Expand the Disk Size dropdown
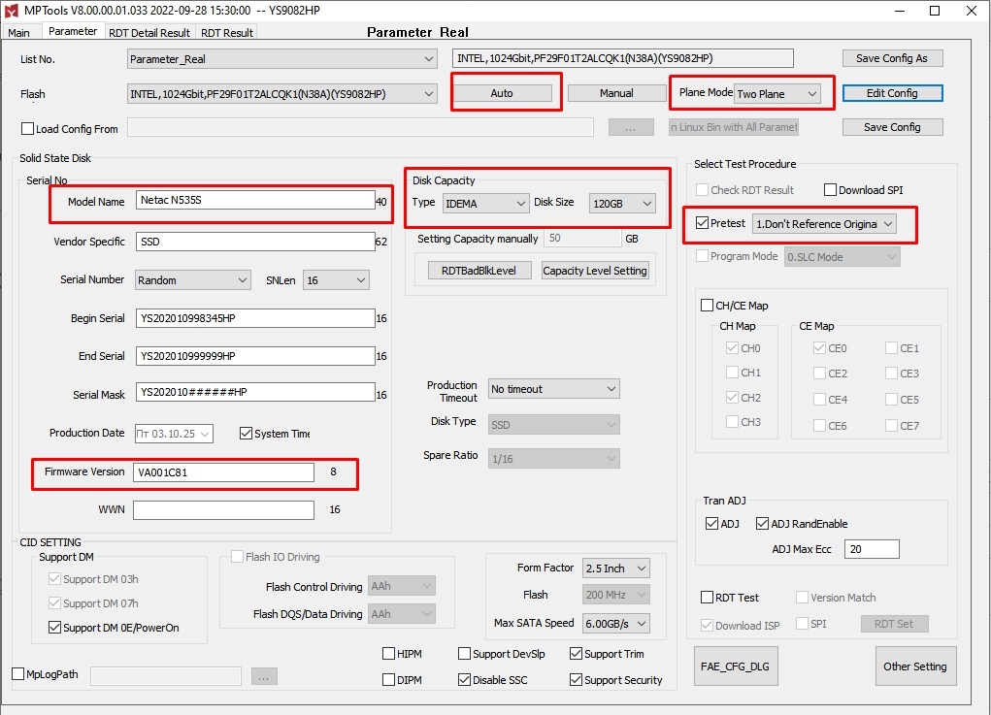Screen dimensions: 991x715 coord(621,204)
